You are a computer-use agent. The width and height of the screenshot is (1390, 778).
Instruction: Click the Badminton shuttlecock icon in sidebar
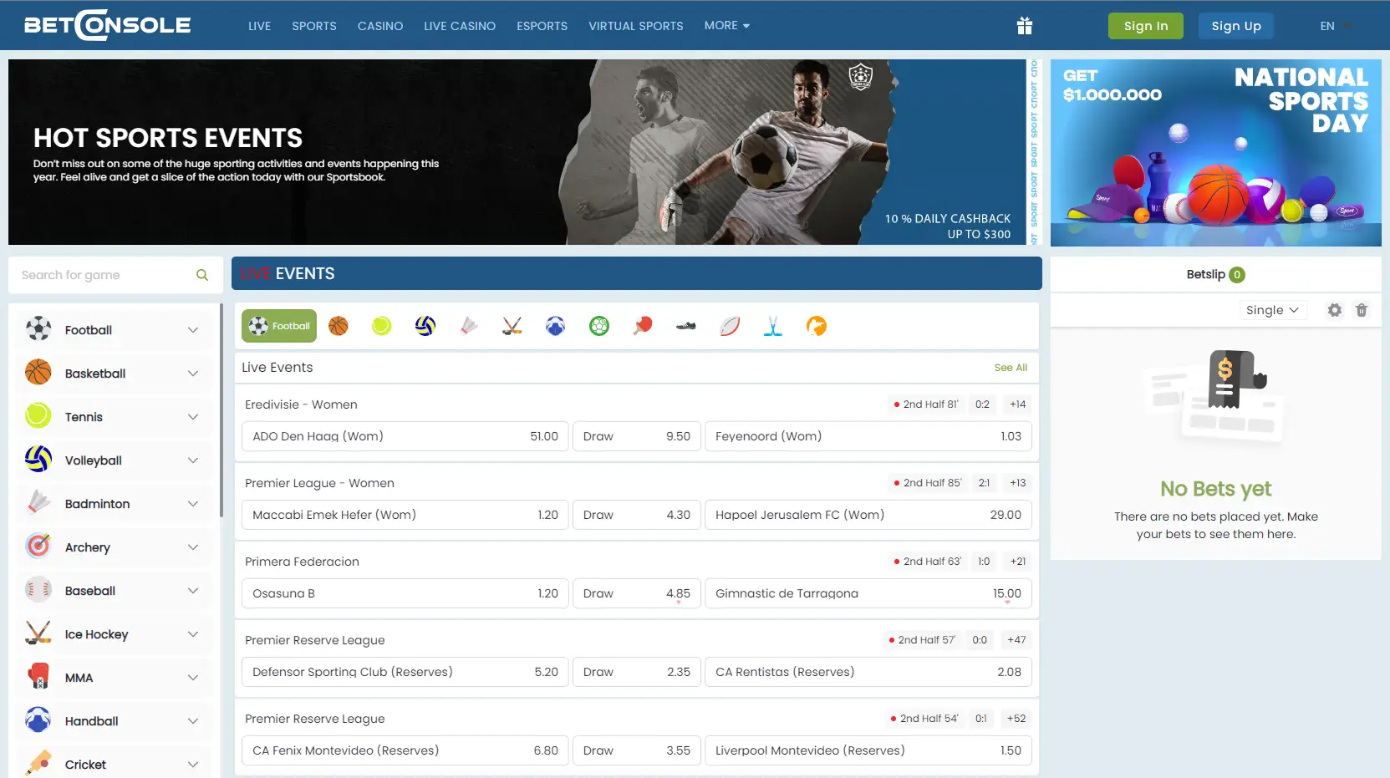coord(38,503)
